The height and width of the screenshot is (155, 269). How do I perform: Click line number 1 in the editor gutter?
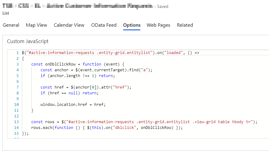tap(18, 53)
